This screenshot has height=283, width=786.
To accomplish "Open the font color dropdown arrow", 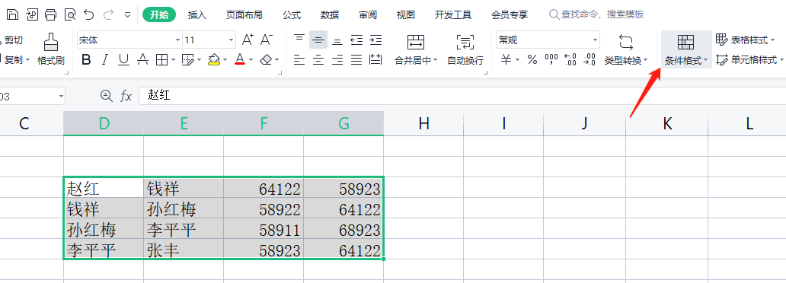I will (x=251, y=60).
